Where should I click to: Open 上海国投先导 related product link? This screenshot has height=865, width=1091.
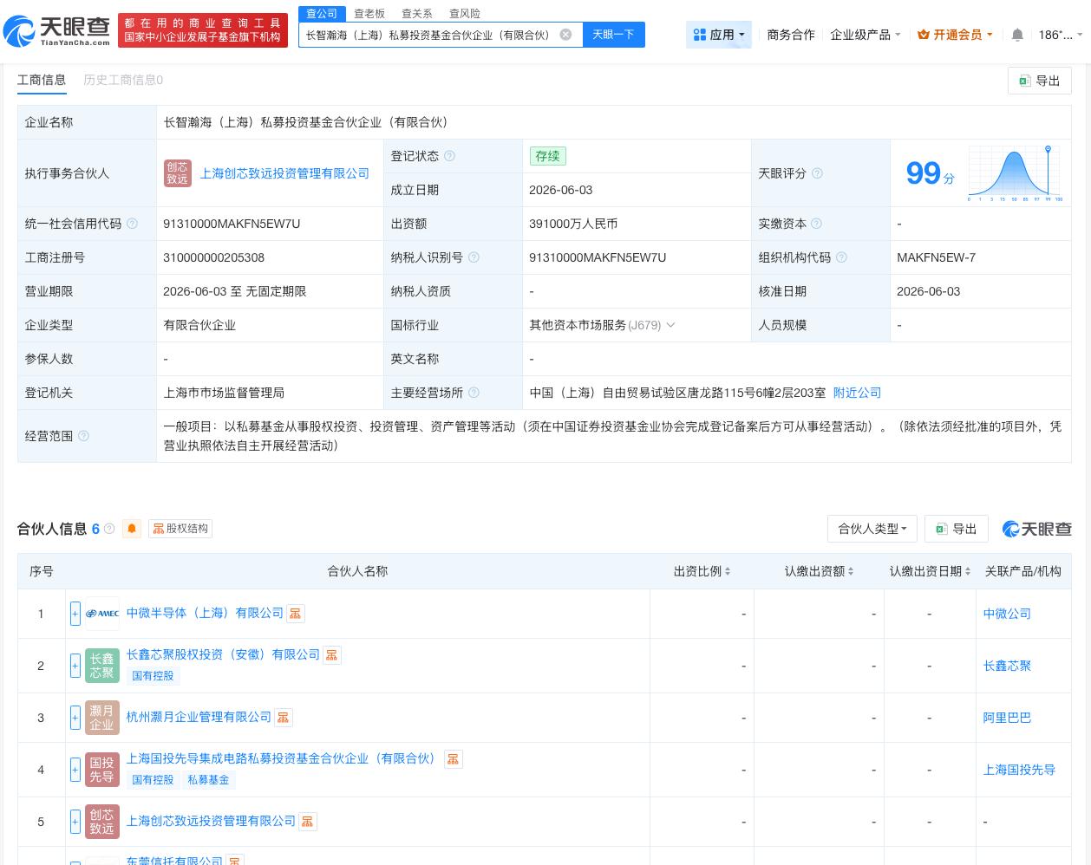point(1019,770)
